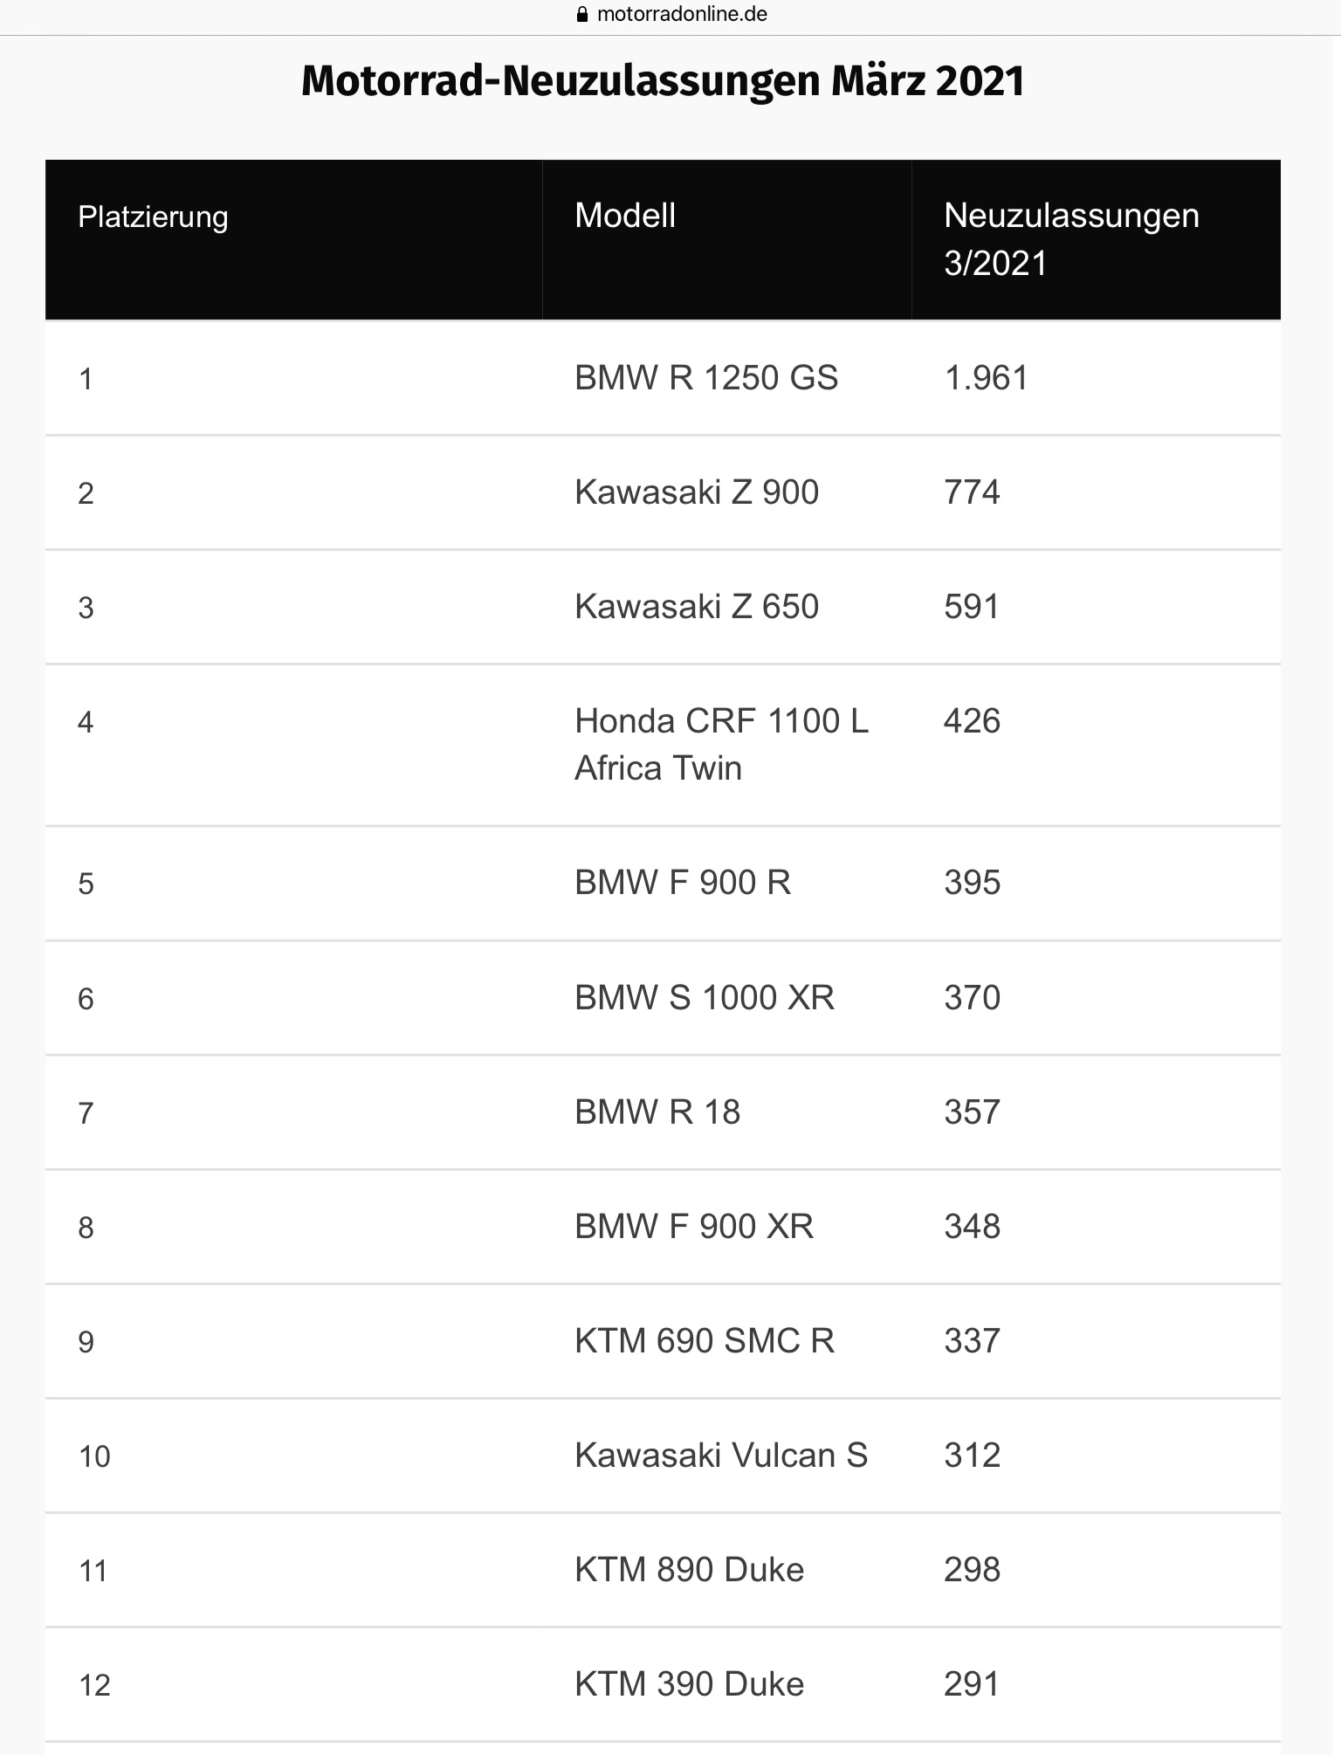Select the BMW R 18 entry
Screen dimensions: 1341x1755
657,1112
